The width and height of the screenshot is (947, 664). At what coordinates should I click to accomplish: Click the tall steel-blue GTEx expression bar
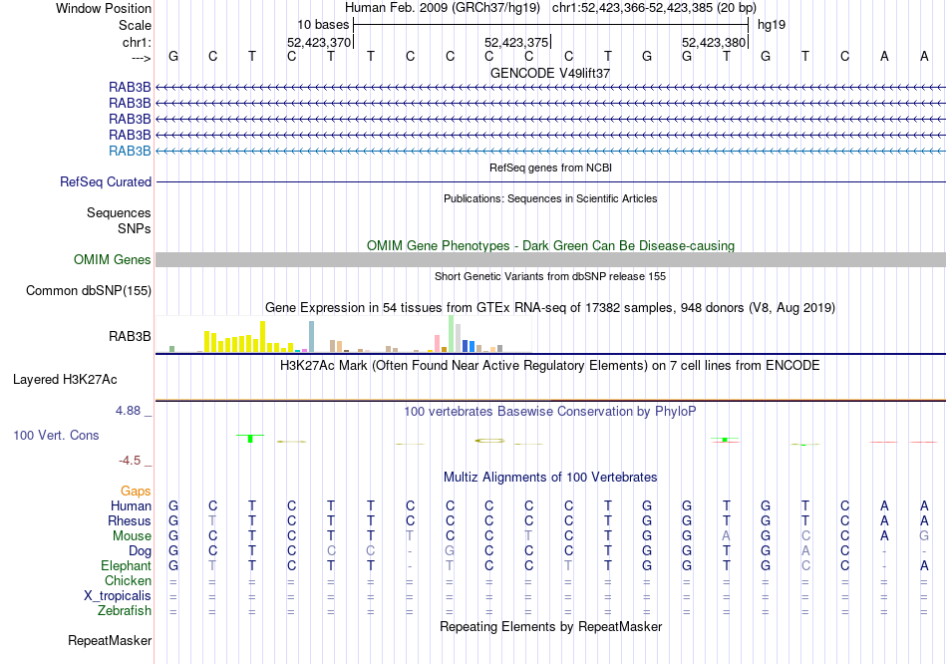point(312,337)
